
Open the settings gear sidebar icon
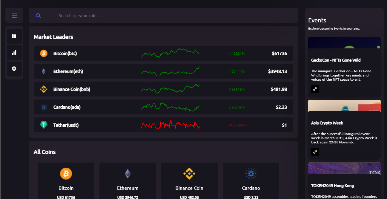pos(14,69)
